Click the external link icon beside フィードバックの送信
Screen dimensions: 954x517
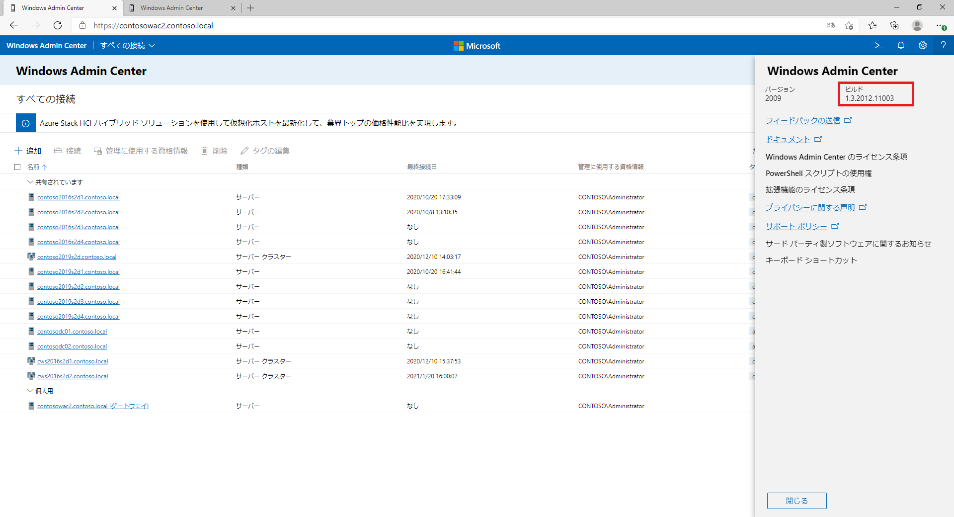click(x=848, y=120)
